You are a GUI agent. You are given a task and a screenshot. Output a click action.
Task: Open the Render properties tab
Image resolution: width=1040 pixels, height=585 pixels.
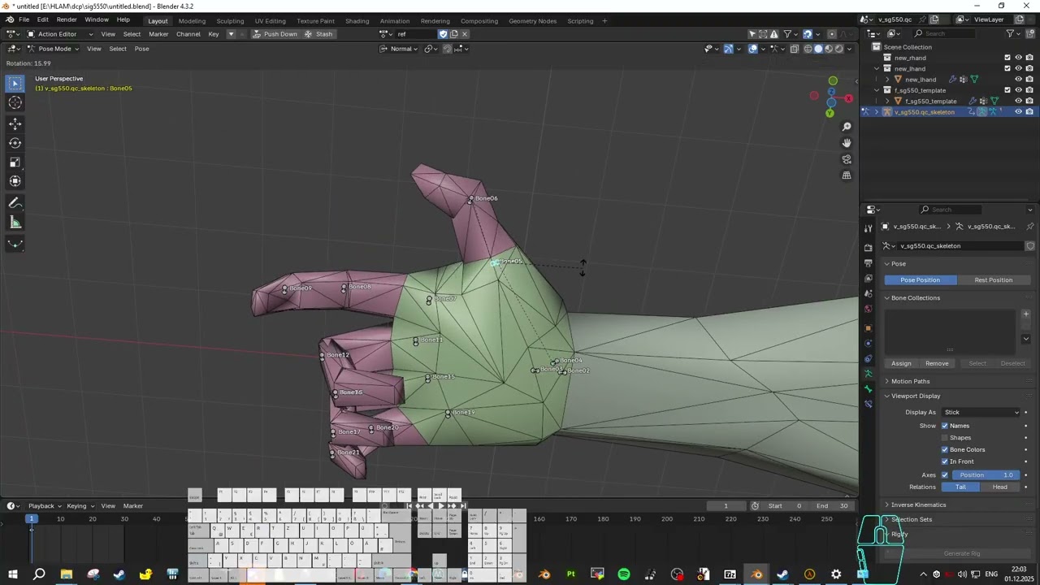pyautogui.click(x=869, y=247)
